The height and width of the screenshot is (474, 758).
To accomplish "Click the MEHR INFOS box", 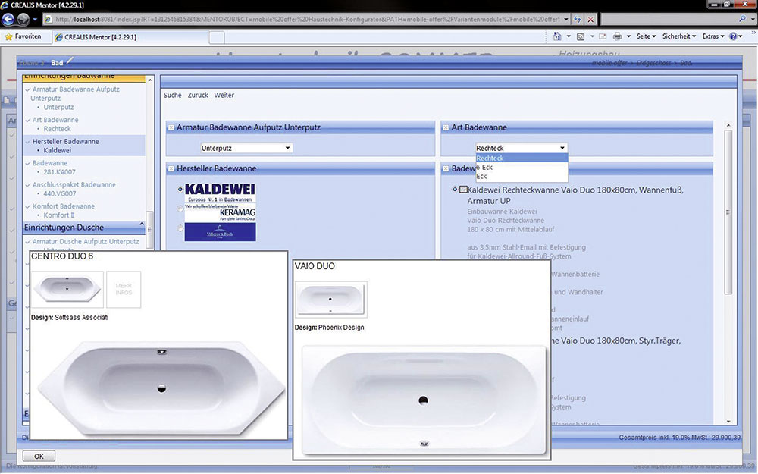I will point(124,289).
